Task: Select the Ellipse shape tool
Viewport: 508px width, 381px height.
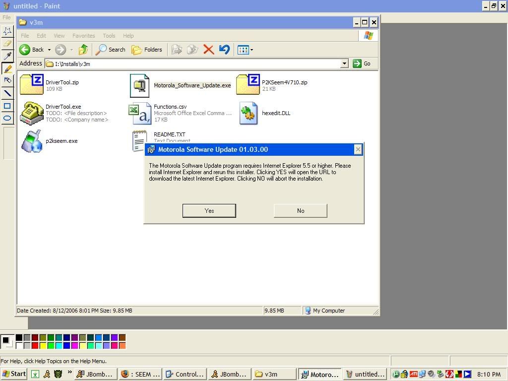Action: pos(7,118)
